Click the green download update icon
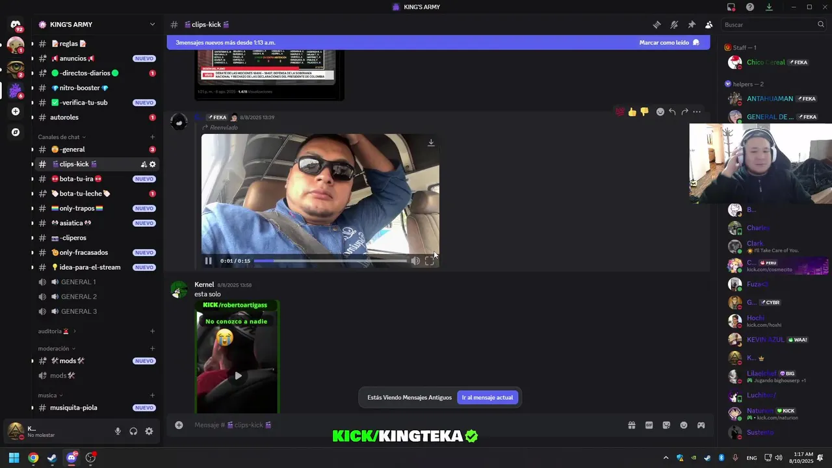Image resolution: width=832 pixels, height=468 pixels. (769, 7)
